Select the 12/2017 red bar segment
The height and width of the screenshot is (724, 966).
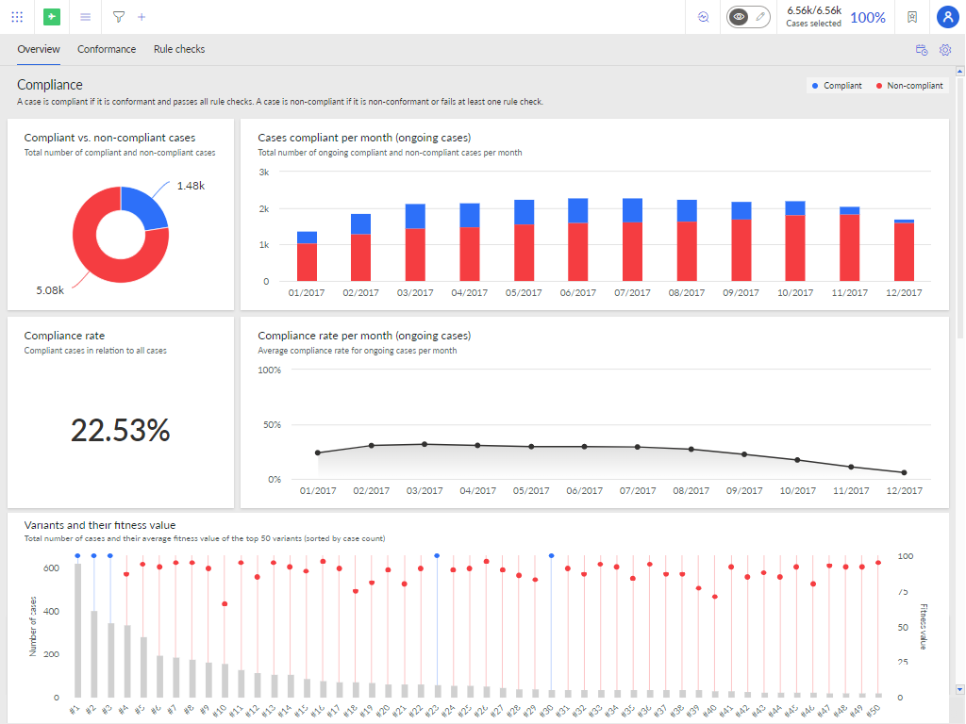[904, 252]
